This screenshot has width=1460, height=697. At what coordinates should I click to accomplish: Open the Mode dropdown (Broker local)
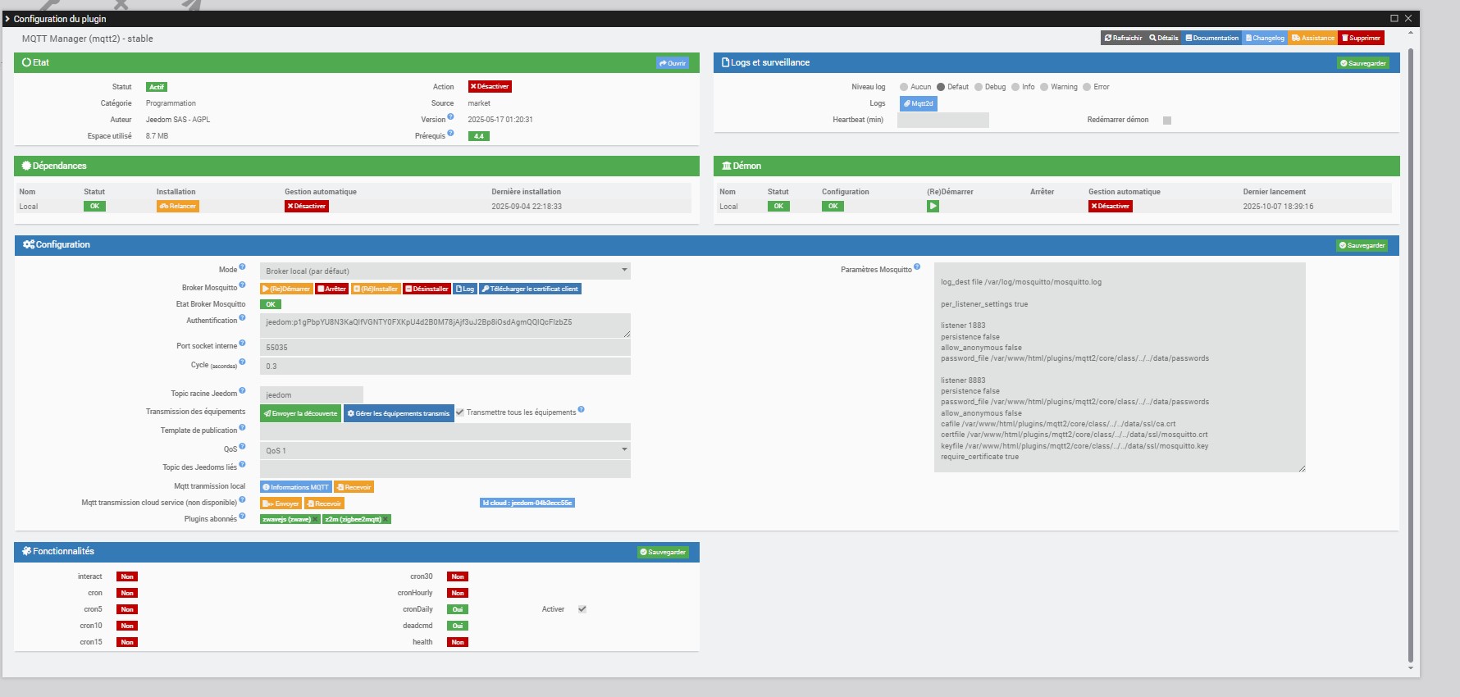tap(445, 271)
